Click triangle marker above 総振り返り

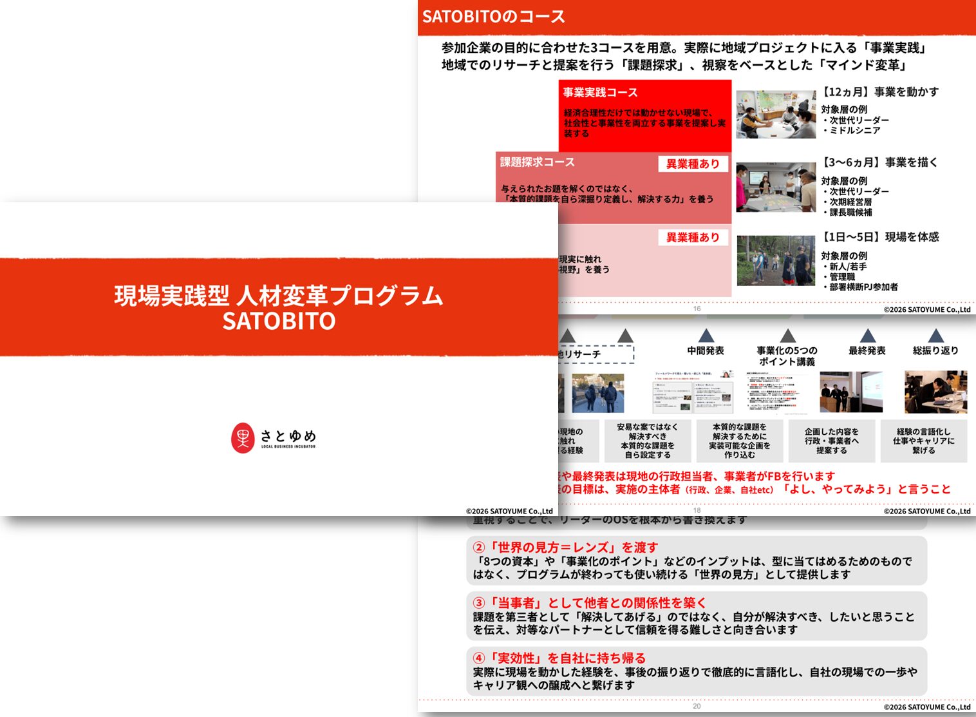[x=936, y=335]
